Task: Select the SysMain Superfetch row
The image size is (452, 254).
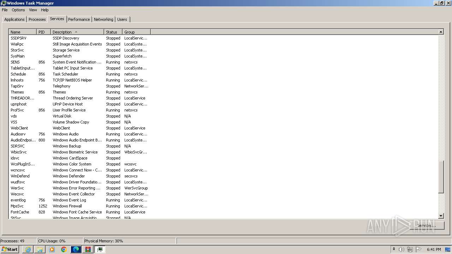Action: tap(79, 56)
